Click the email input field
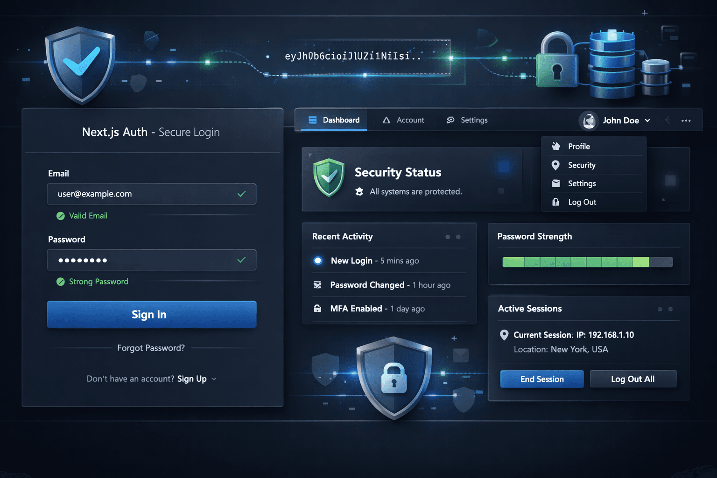 (151, 194)
